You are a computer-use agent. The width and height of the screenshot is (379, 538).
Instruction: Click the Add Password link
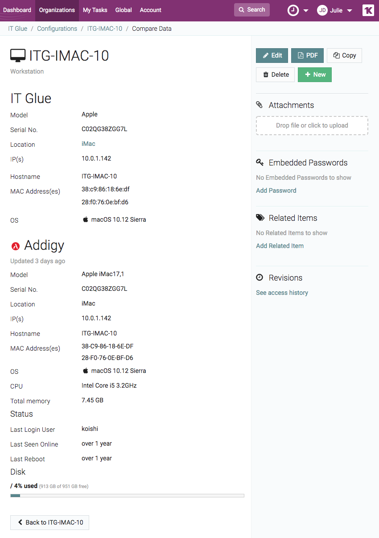[276, 190]
